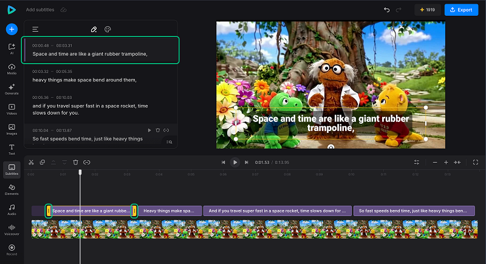Click the Export button

point(461,10)
